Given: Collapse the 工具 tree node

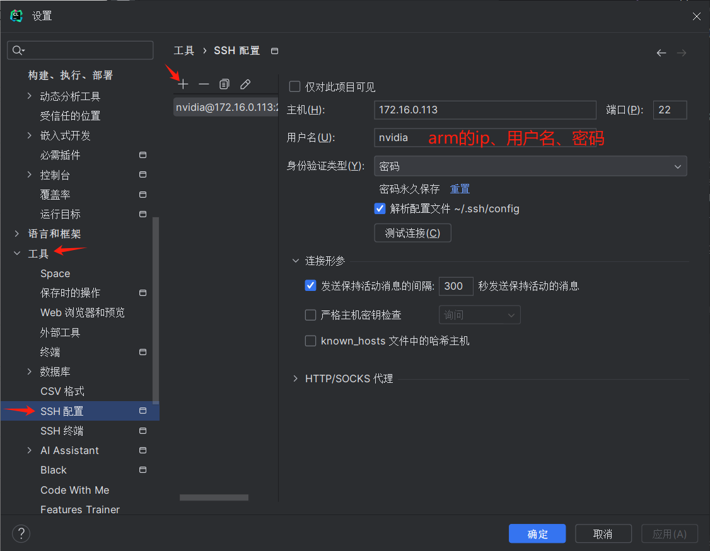Looking at the screenshot, I should coord(17,253).
